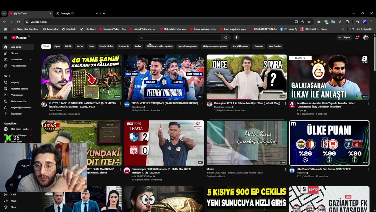Image resolution: width=376 pixels, height=212 pixels.
Task: Open Mendebur Lemur channel link
Action: pyautogui.click(x=222, y=107)
